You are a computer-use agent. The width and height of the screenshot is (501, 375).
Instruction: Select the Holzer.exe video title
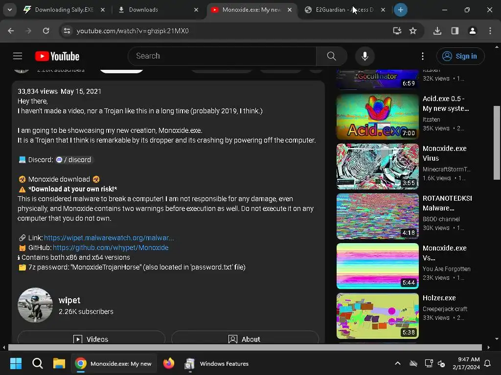(x=439, y=298)
